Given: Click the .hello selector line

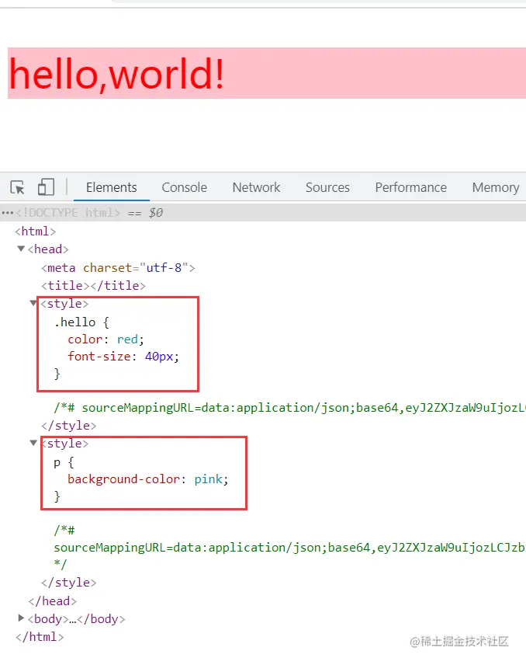Looking at the screenshot, I should (x=81, y=322).
